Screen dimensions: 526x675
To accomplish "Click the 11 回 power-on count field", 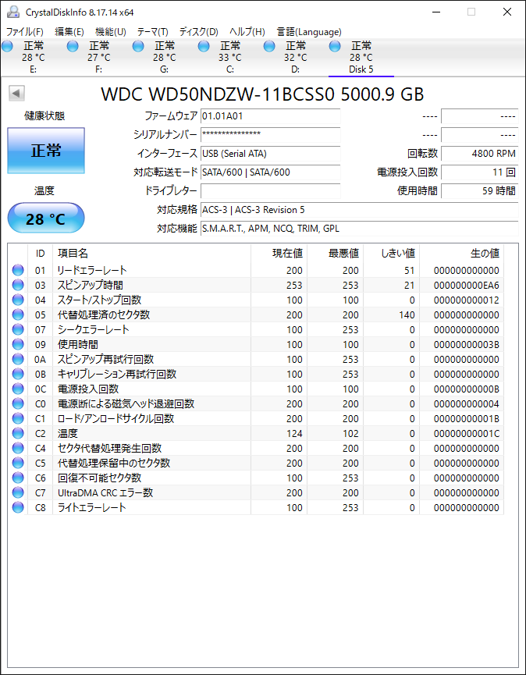I will tap(479, 172).
